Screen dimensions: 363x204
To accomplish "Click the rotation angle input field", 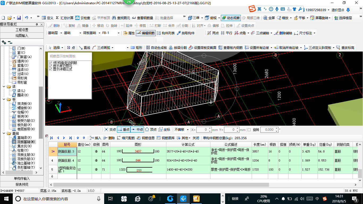I will point(269,130).
